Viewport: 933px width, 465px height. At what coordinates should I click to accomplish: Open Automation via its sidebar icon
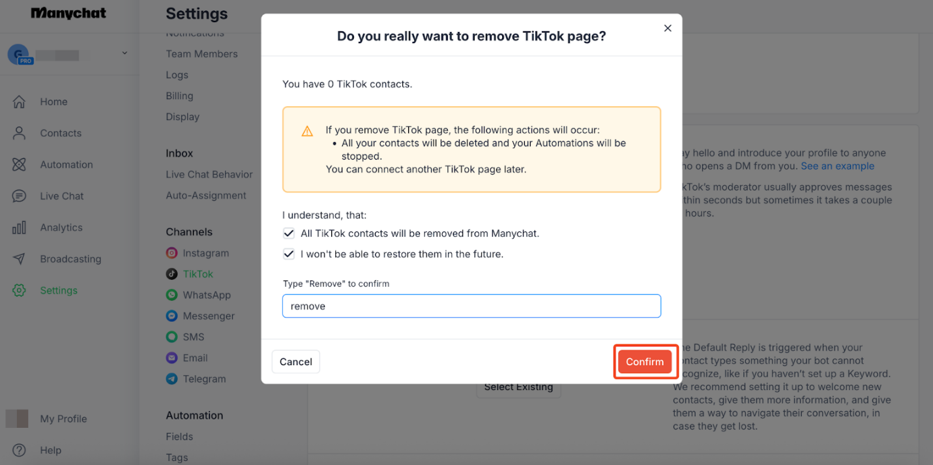[20, 164]
